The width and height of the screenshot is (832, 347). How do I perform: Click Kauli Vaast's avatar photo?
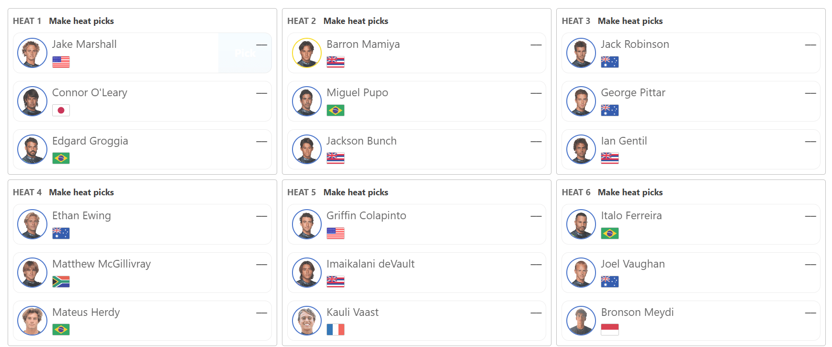pyautogui.click(x=306, y=320)
